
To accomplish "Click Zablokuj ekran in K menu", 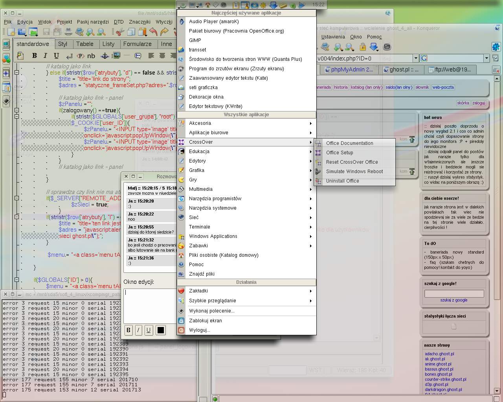I will pyautogui.click(x=246, y=321).
